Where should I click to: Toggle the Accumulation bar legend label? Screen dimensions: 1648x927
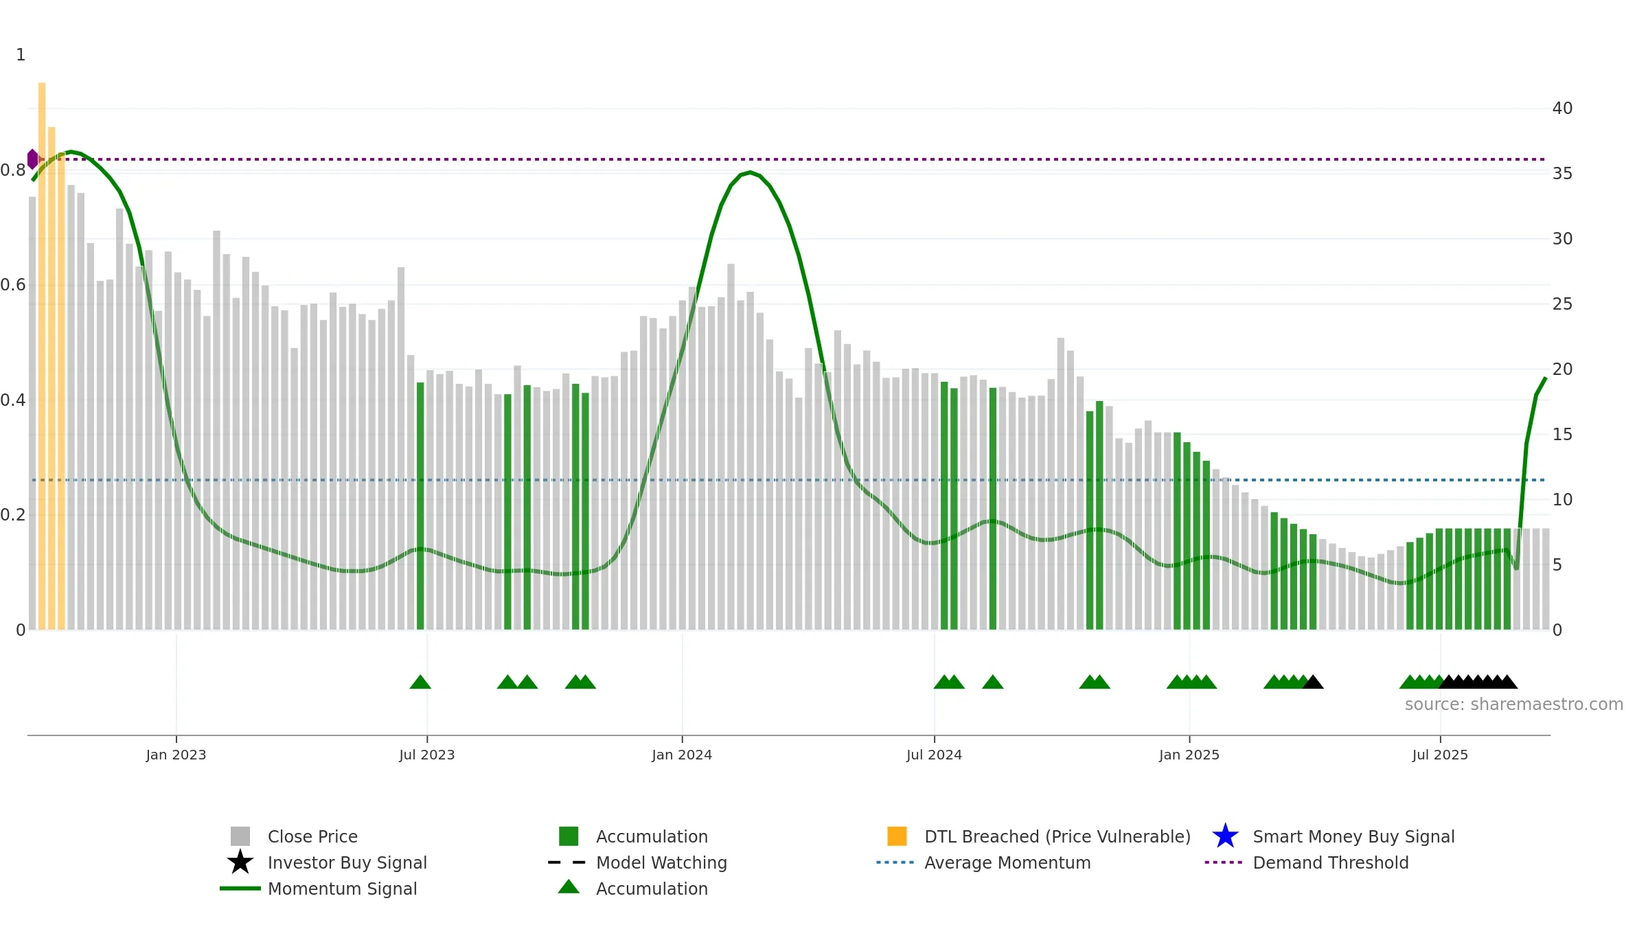(x=652, y=836)
